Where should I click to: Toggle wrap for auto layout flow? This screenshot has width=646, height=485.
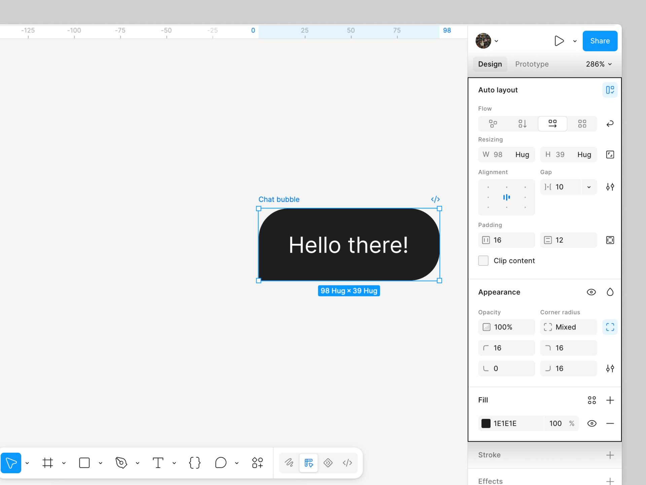[x=610, y=124]
